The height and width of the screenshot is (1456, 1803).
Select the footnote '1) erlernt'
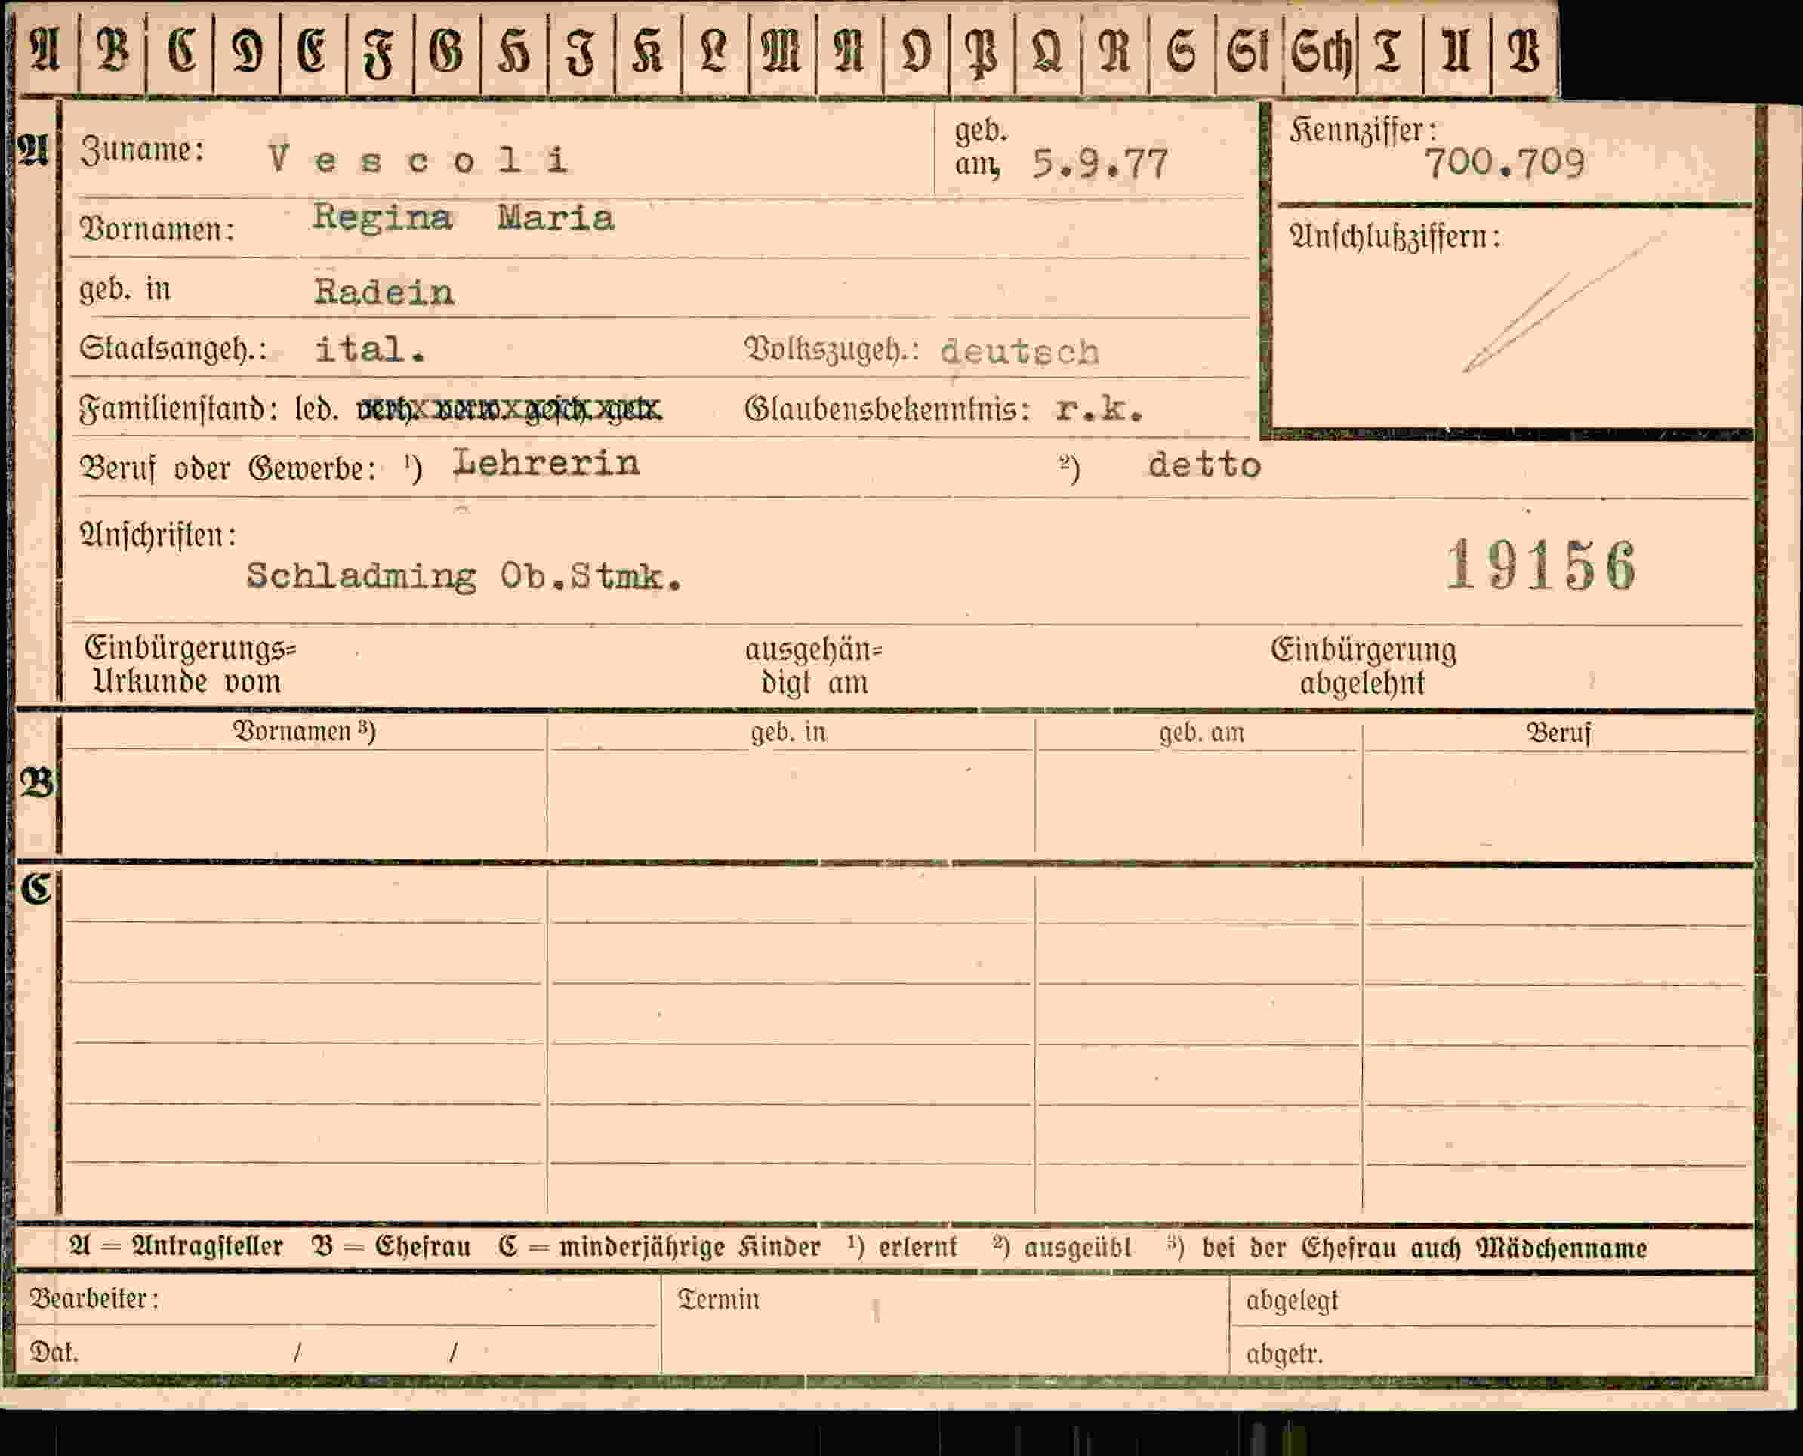point(901,1247)
